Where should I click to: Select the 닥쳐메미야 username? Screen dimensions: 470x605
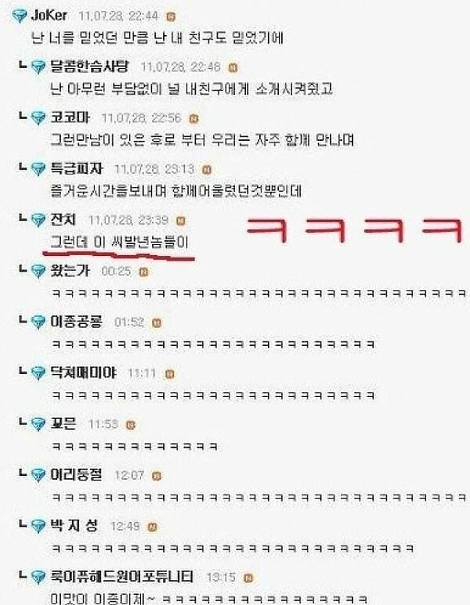point(83,373)
